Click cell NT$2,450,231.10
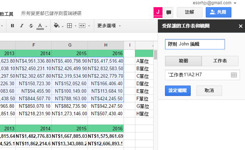Viewport: 245px width, 150px height. 34,68
